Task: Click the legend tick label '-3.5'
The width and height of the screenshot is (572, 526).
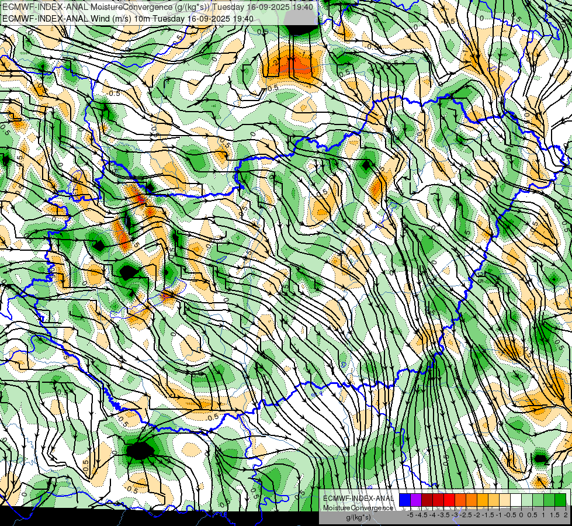Action: coord(444,515)
